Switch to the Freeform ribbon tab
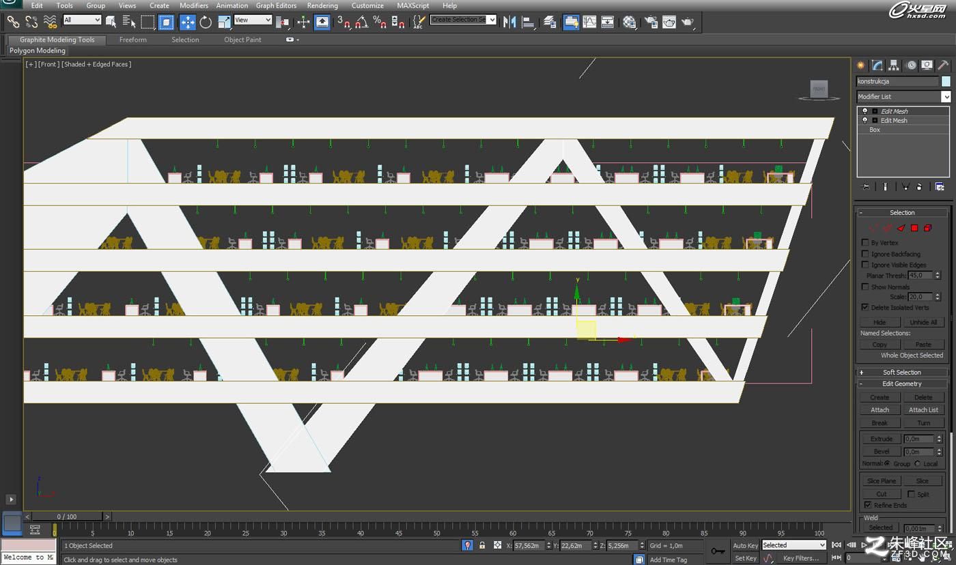The image size is (956, 565). pos(132,40)
